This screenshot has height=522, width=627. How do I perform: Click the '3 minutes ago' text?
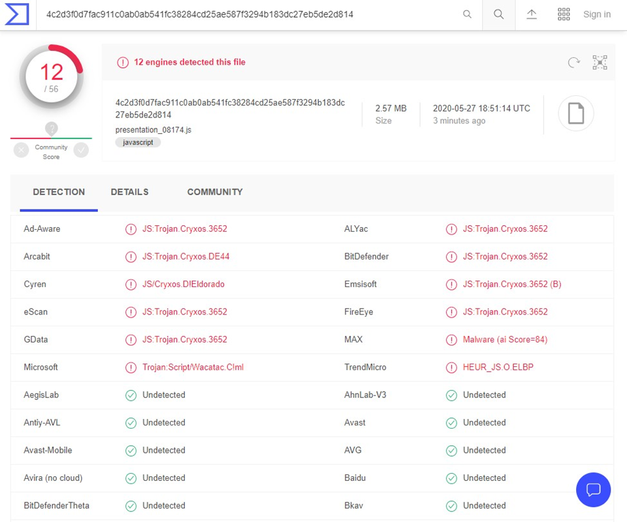pyautogui.click(x=459, y=121)
